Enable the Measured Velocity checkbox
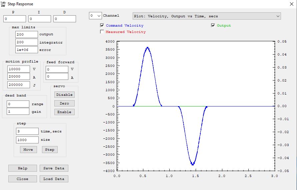 point(102,32)
